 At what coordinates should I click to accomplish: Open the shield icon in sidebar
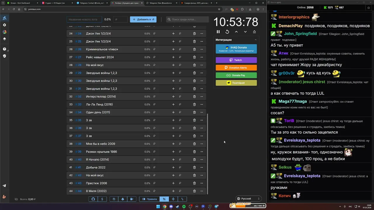[x=4, y=56]
